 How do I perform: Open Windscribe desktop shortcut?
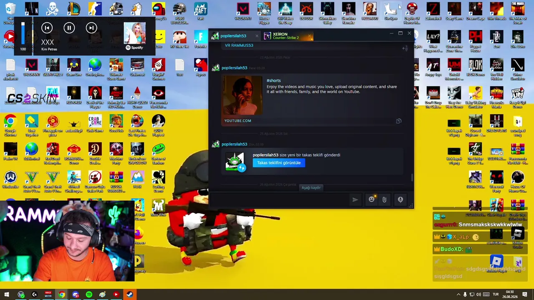click(x=10, y=180)
